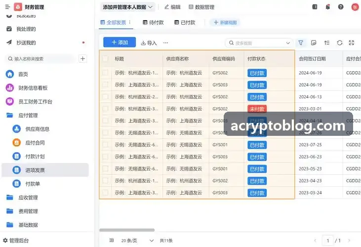361x247 pixels.
Task: Refresh the table data
Action: click(x=340, y=43)
